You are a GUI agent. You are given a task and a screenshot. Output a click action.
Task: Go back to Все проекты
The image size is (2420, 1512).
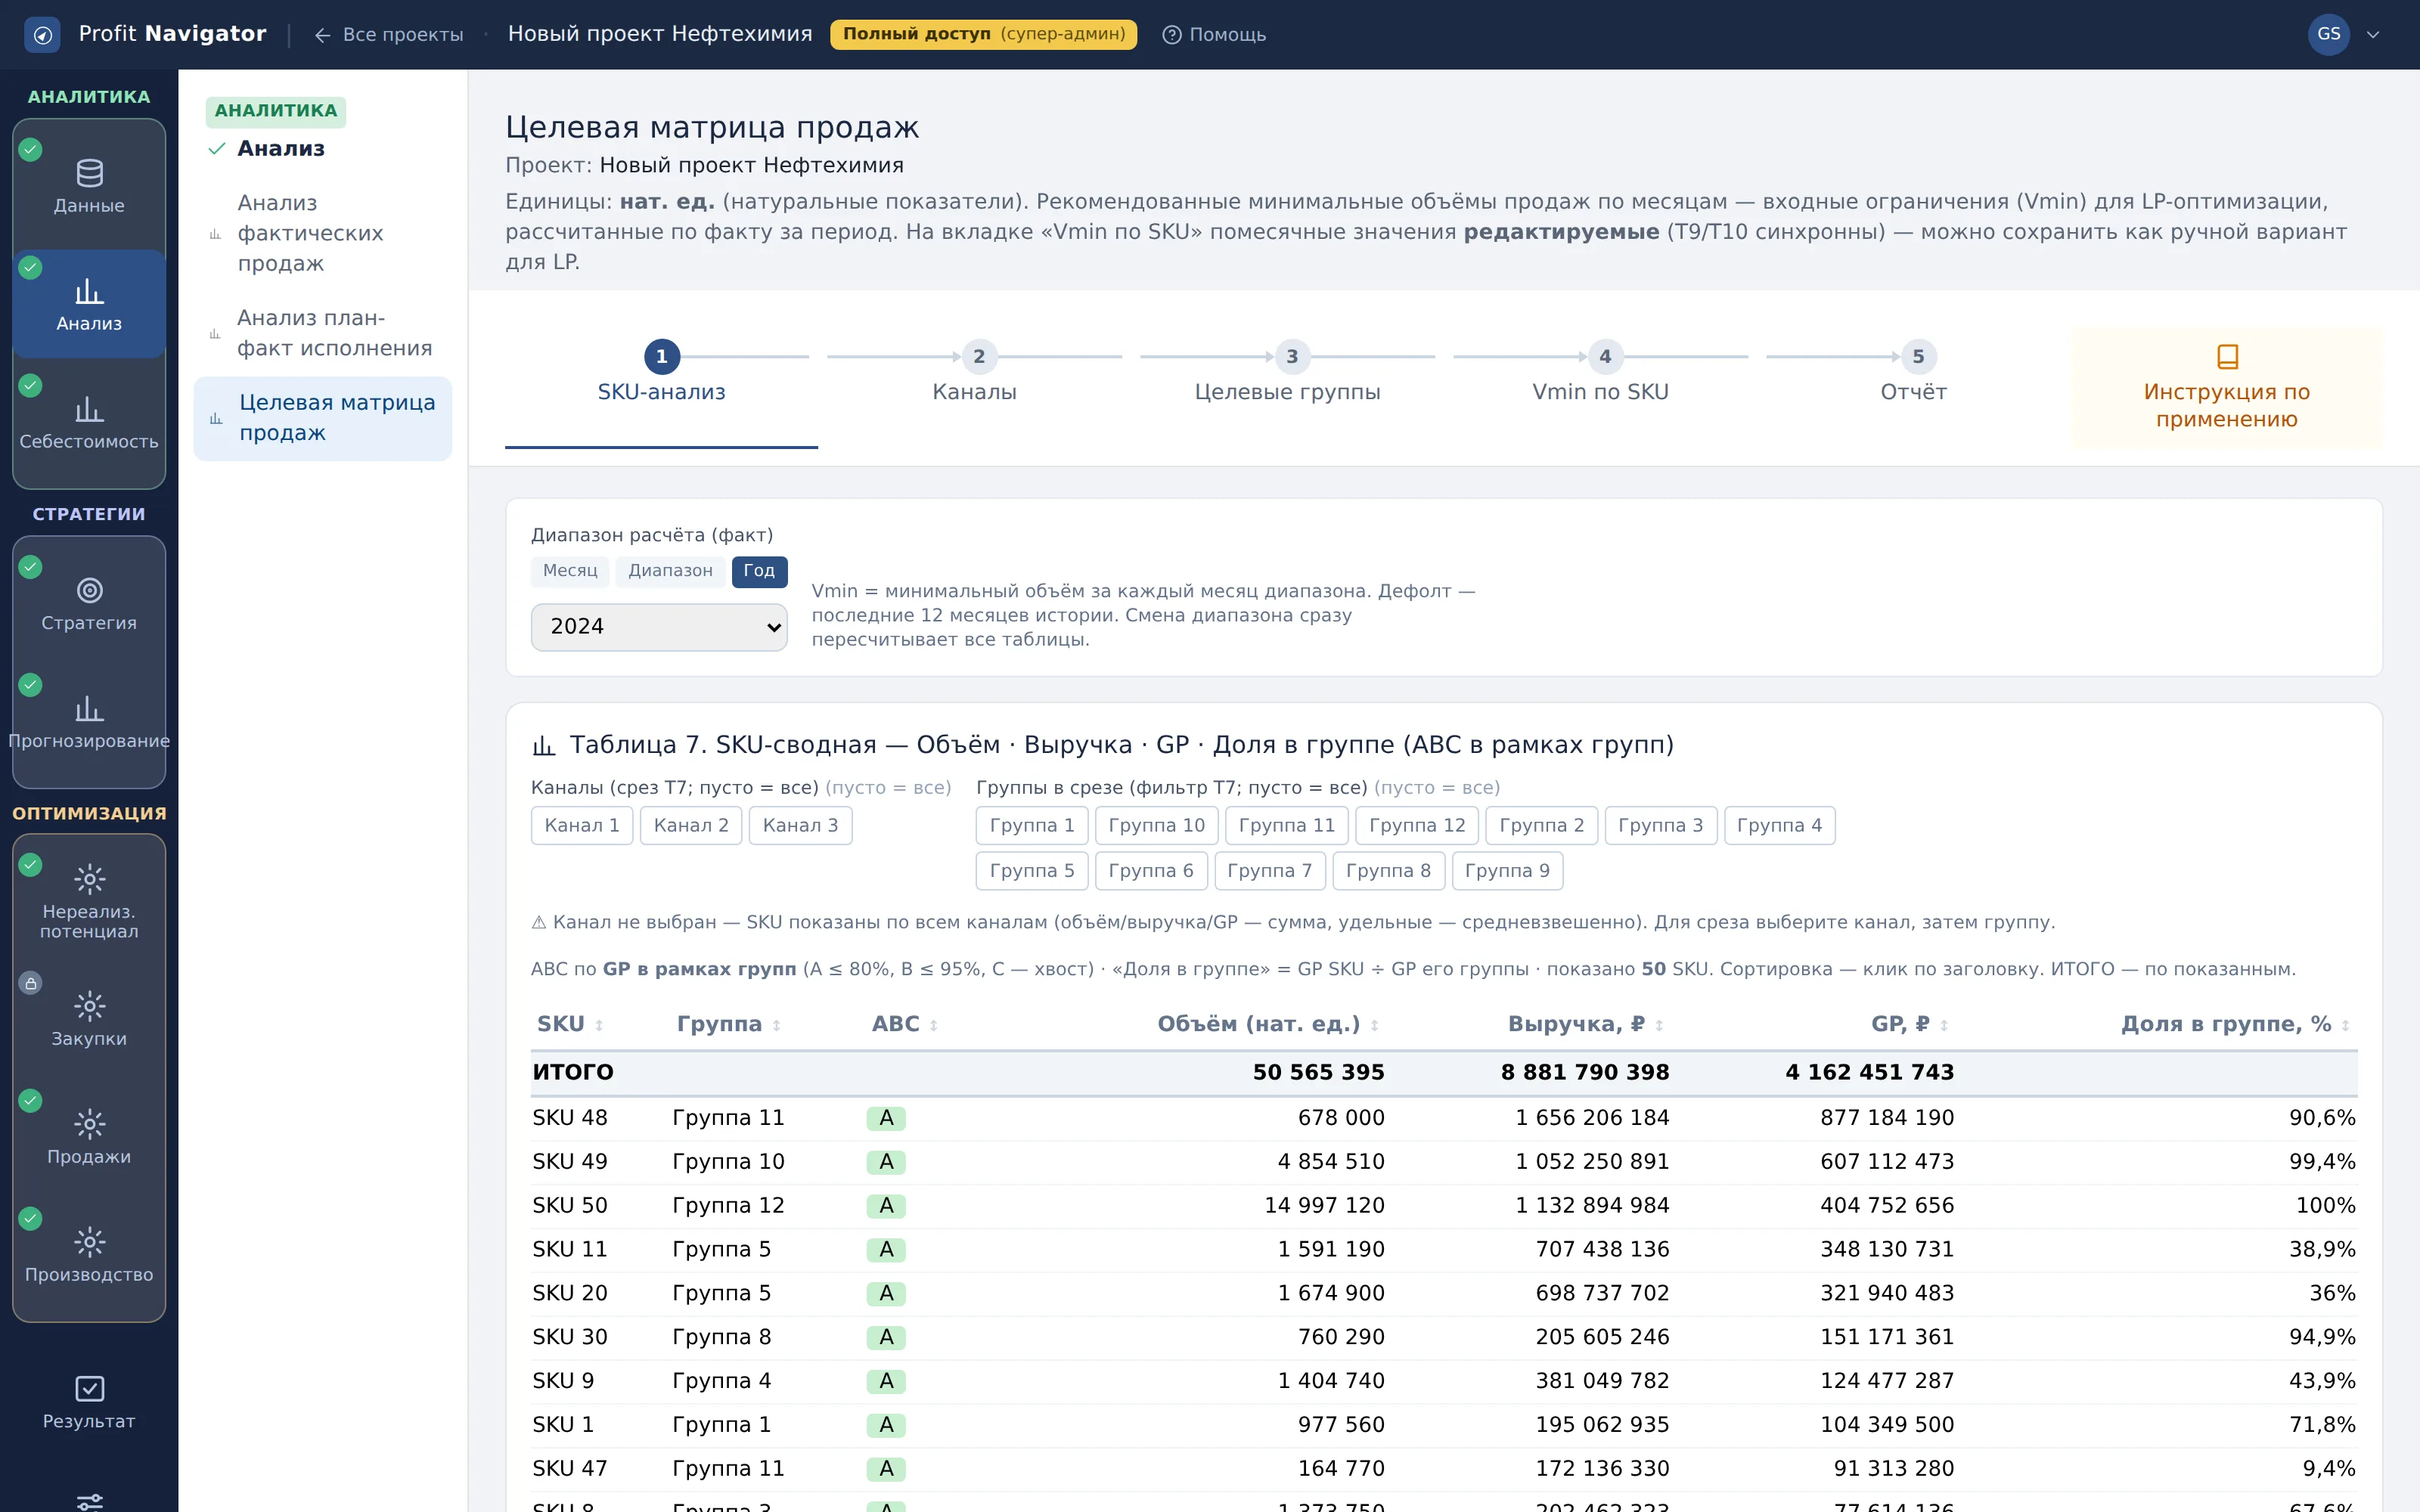click(x=389, y=35)
